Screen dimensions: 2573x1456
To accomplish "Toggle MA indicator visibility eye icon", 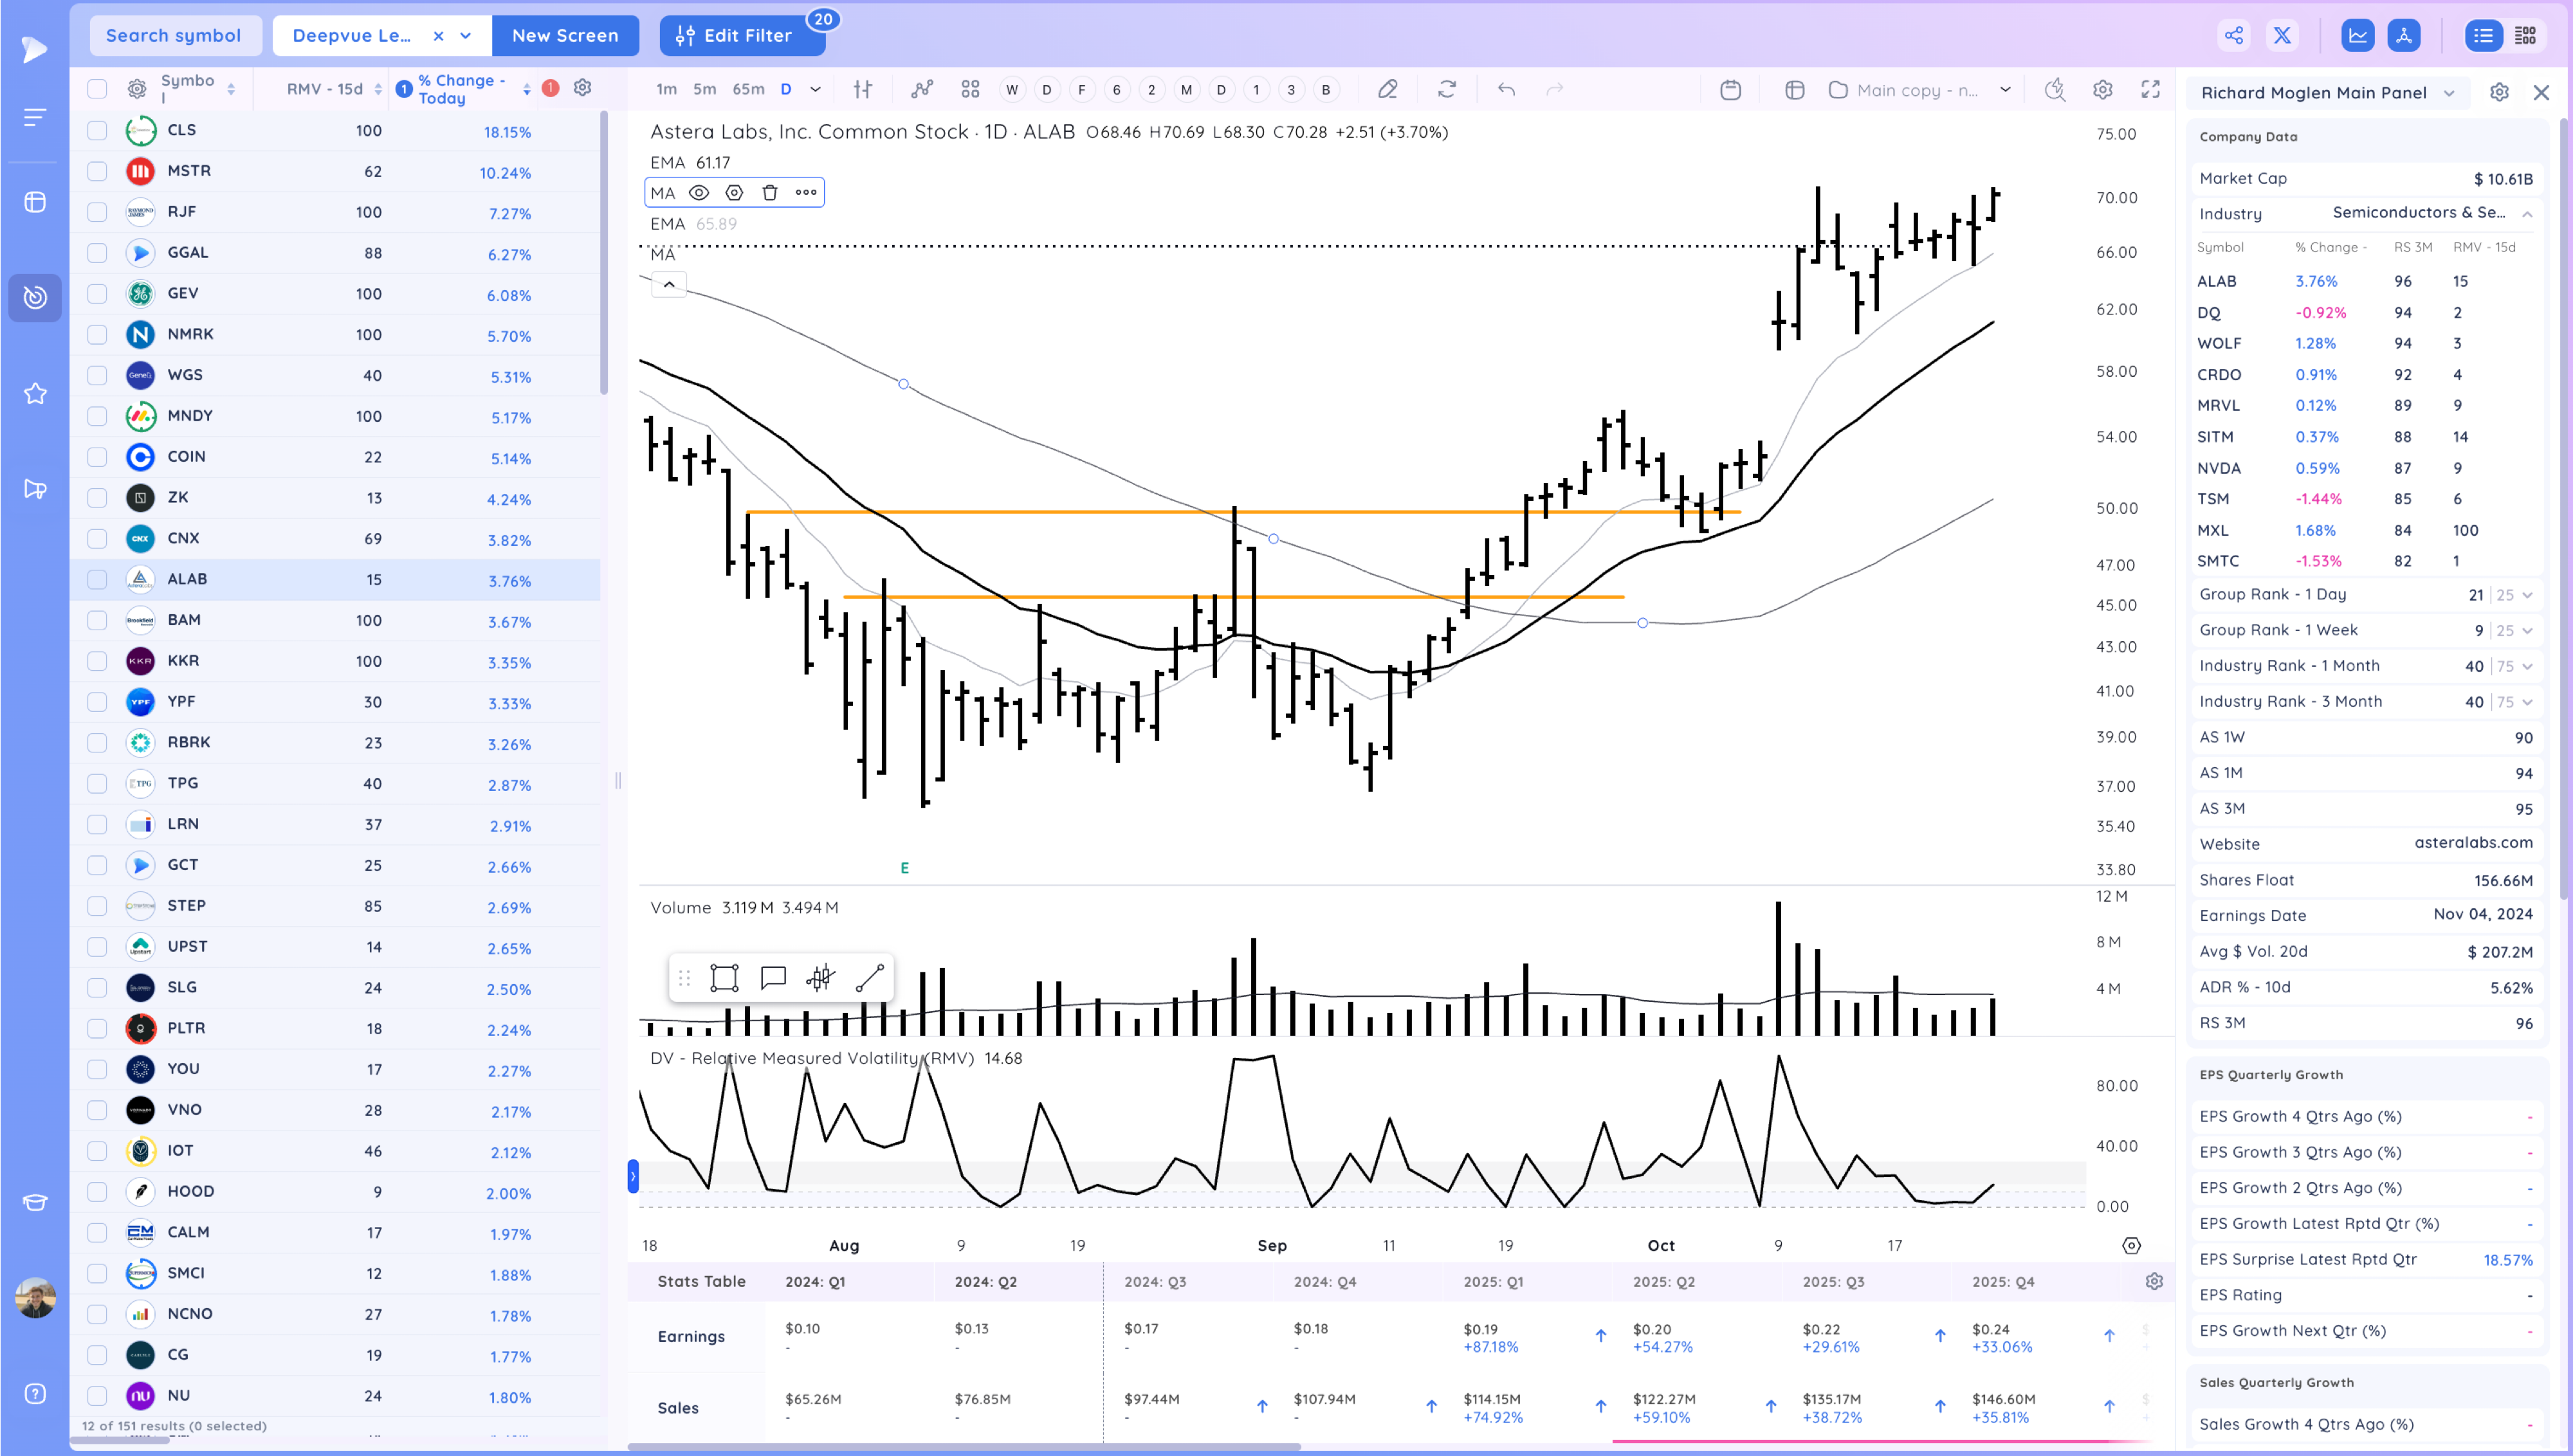I will coord(699,193).
